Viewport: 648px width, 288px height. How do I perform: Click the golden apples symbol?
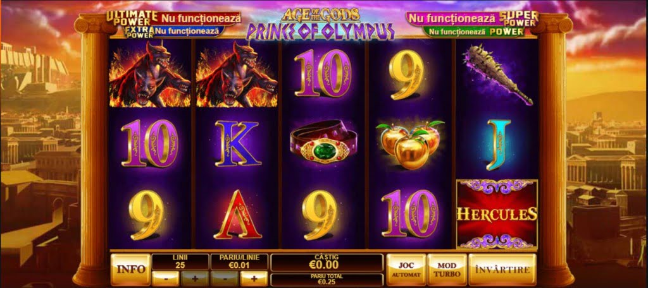tap(409, 143)
